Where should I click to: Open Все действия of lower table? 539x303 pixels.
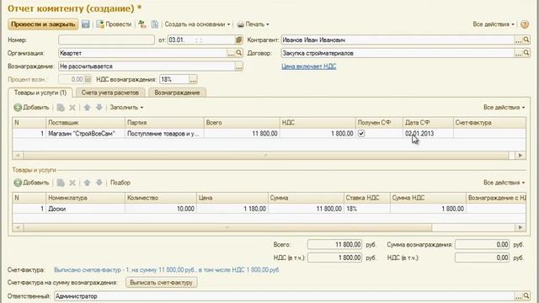pyautogui.click(x=504, y=183)
